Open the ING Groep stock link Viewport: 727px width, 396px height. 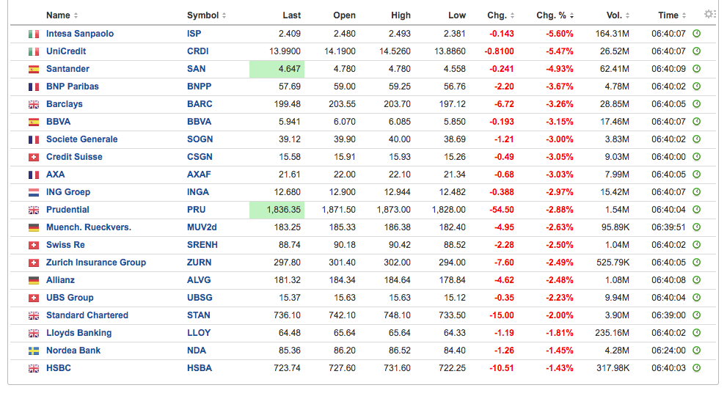tap(68, 192)
